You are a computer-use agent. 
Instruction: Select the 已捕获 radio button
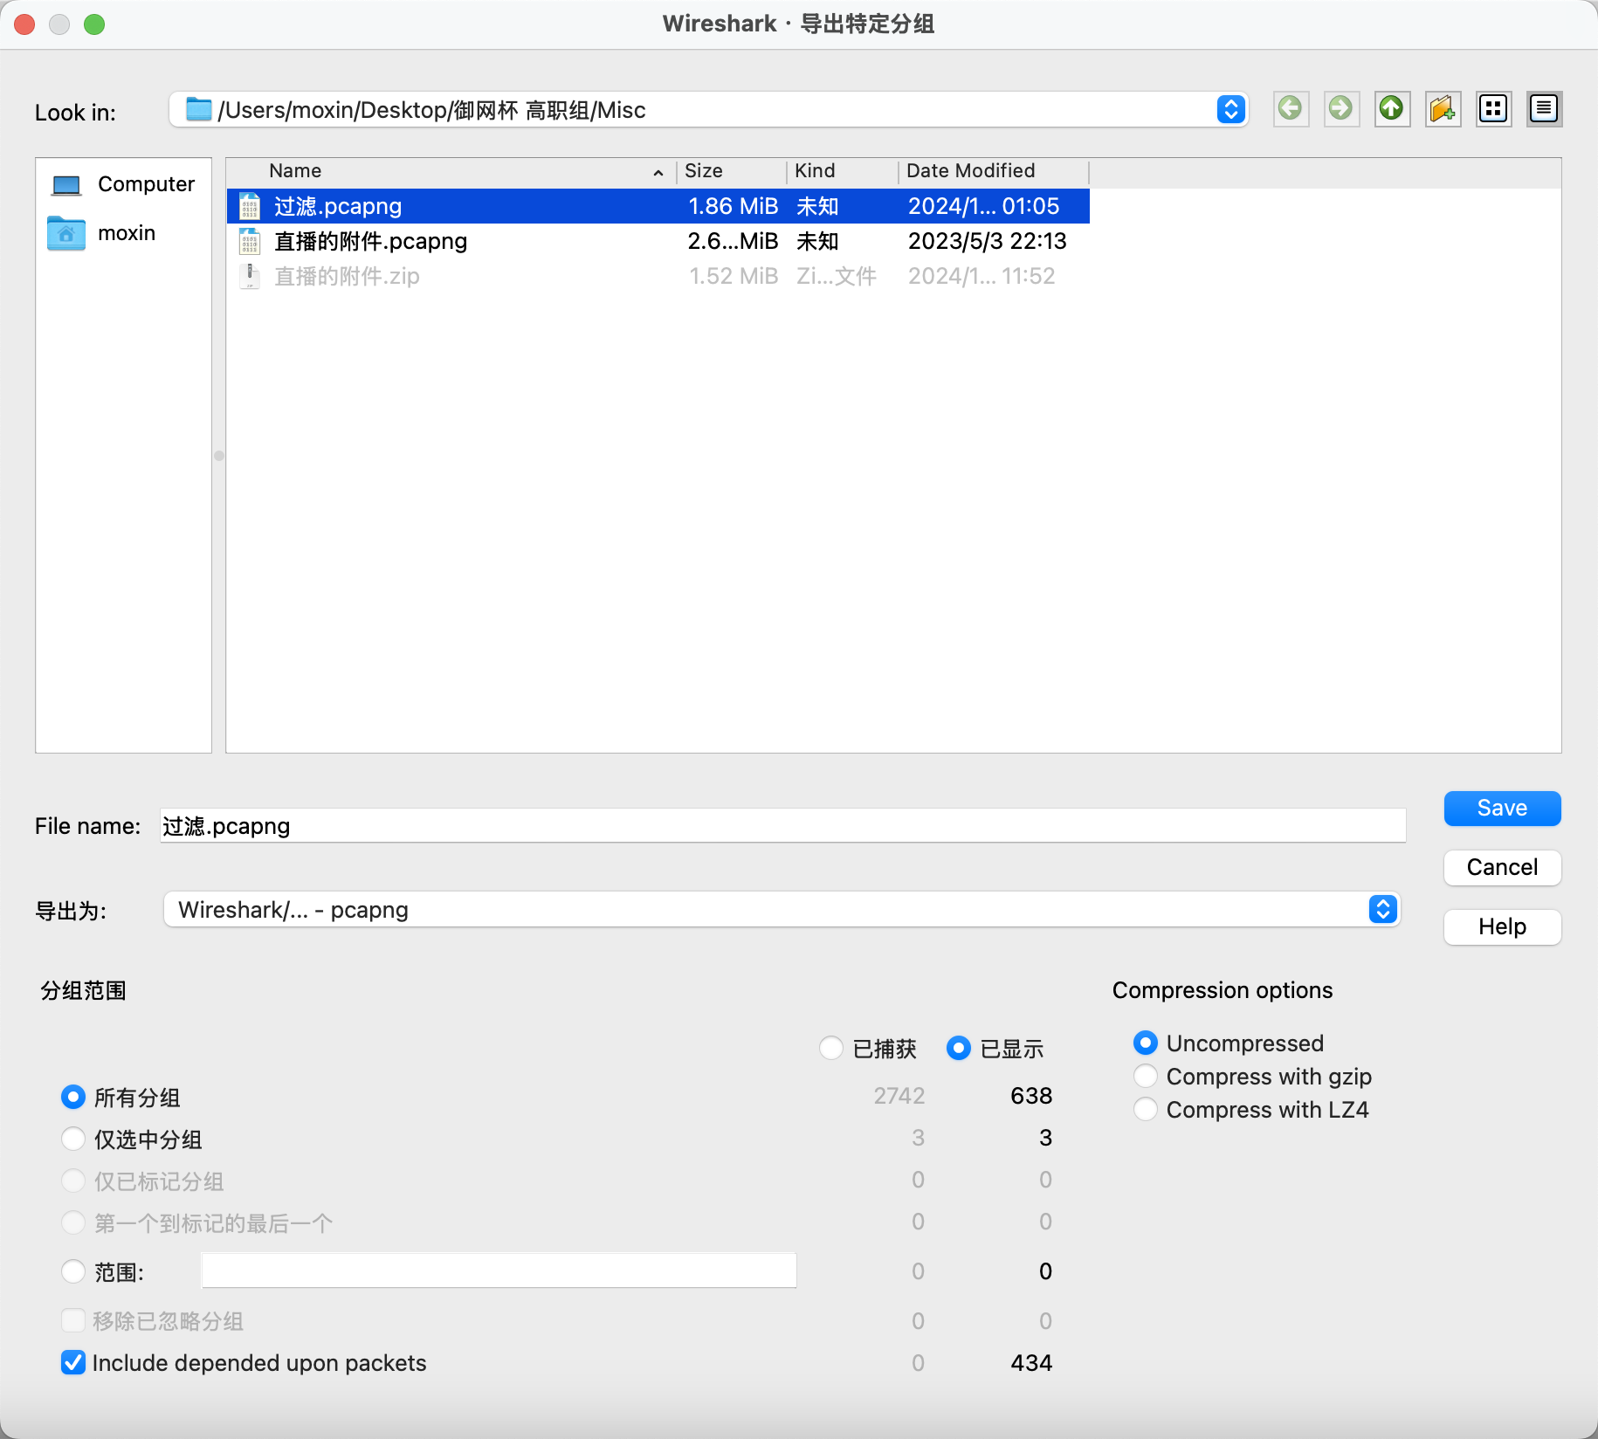tap(831, 1048)
